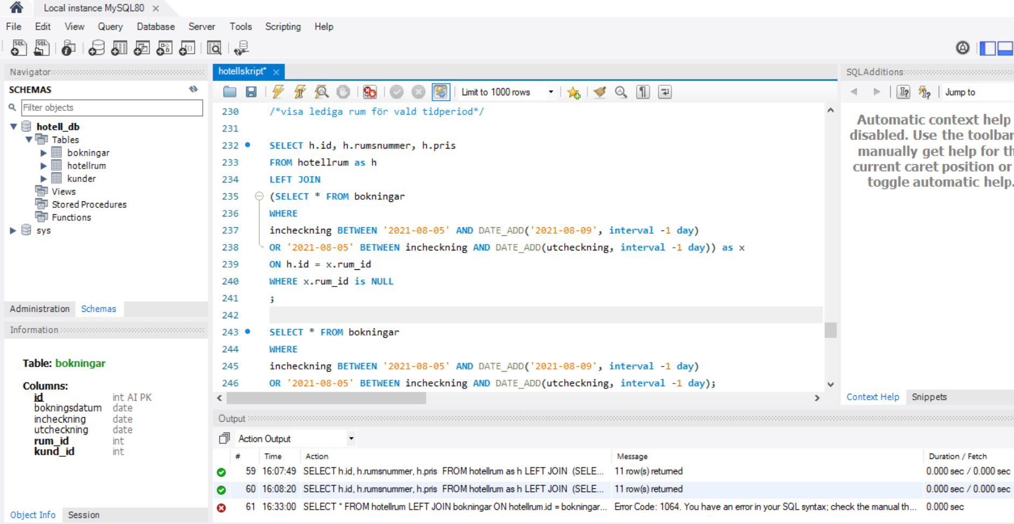Open the Database menu
Viewport: 1014px width, 524px height.
click(x=156, y=26)
